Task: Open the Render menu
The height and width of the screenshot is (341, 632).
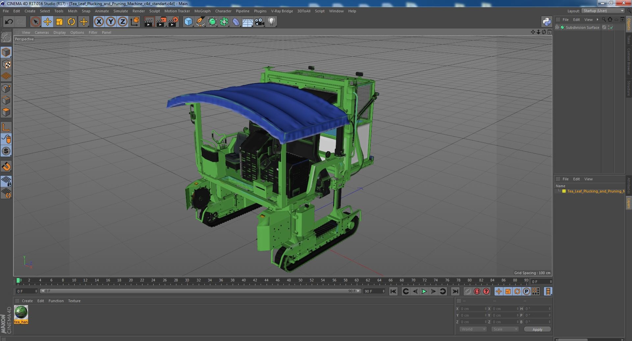Action: click(139, 11)
